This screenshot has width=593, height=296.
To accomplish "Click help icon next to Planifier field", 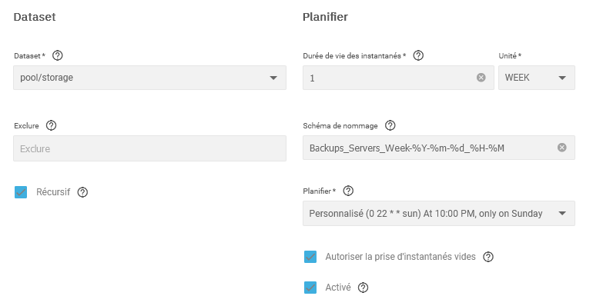I will coord(348,191).
